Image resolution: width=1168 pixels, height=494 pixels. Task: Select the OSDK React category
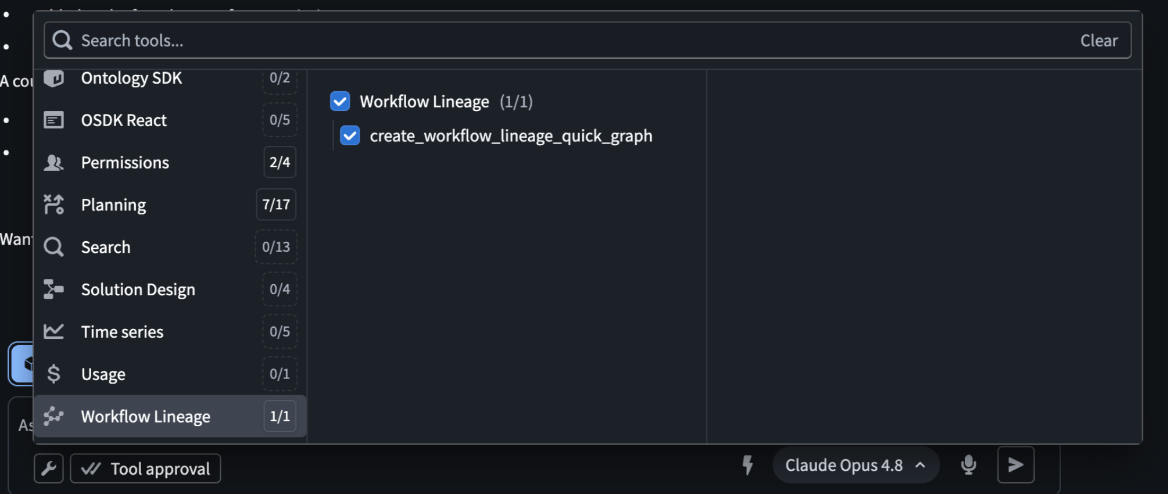pyautogui.click(x=170, y=120)
